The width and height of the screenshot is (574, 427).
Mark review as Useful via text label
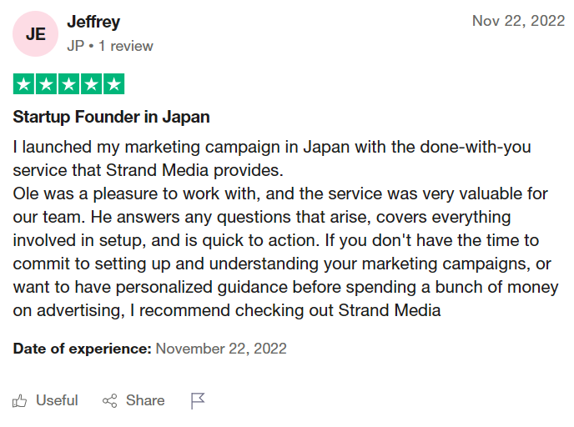pyautogui.click(x=57, y=401)
